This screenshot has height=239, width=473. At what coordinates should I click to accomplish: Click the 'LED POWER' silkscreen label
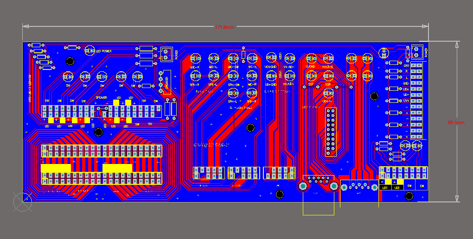pos(104,51)
